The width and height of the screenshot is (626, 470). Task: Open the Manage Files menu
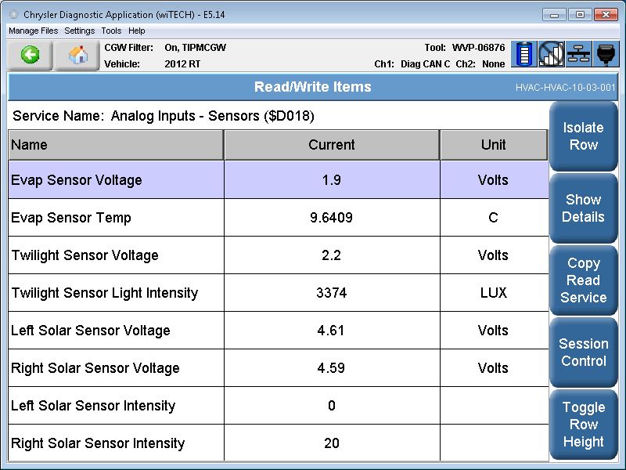pyautogui.click(x=33, y=31)
